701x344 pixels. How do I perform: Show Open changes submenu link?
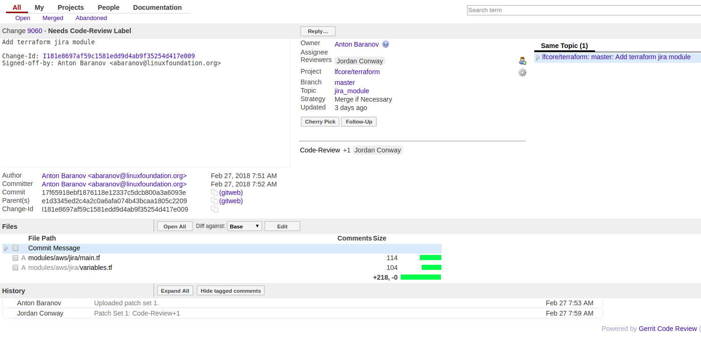[22, 18]
